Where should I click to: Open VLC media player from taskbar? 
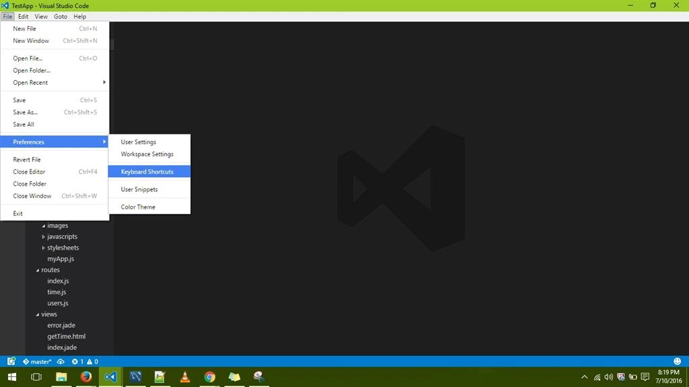tap(185, 377)
